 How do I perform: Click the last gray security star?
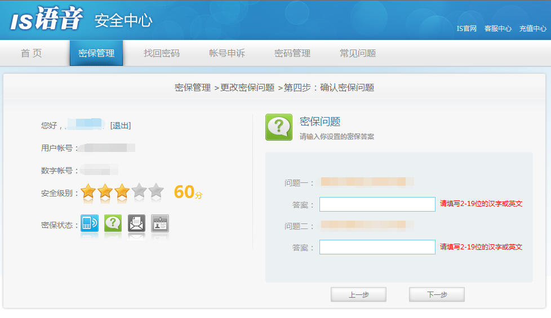156,191
